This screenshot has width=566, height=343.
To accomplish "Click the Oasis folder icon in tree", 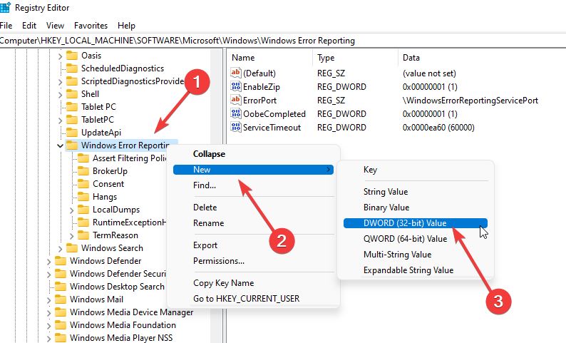I will point(72,55).
